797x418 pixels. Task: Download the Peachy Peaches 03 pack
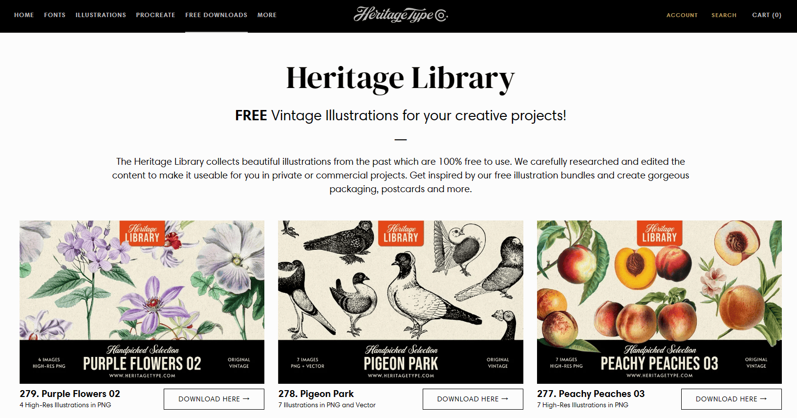pos(732,399)
